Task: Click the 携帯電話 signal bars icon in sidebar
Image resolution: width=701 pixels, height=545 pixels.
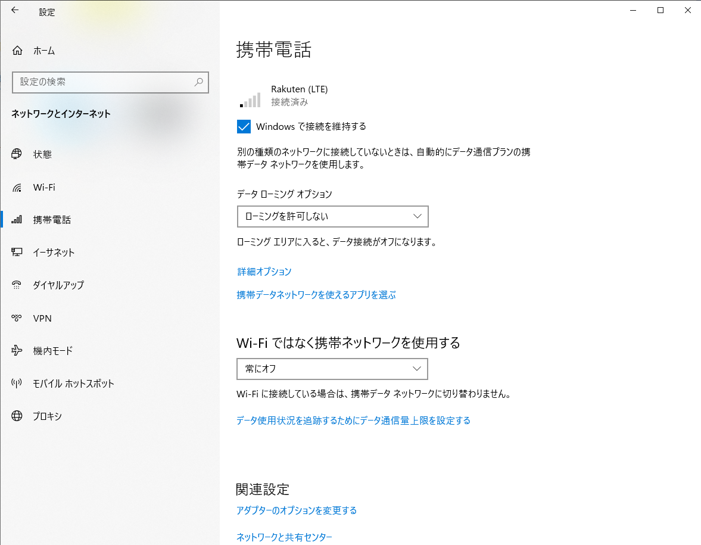Action: [17, 220]
